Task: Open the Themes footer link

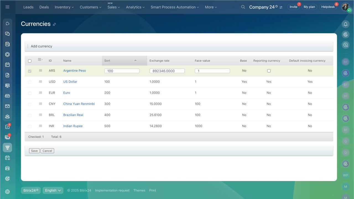Action: coord(139,190)
